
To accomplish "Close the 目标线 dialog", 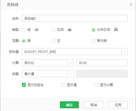I will 131,5.
